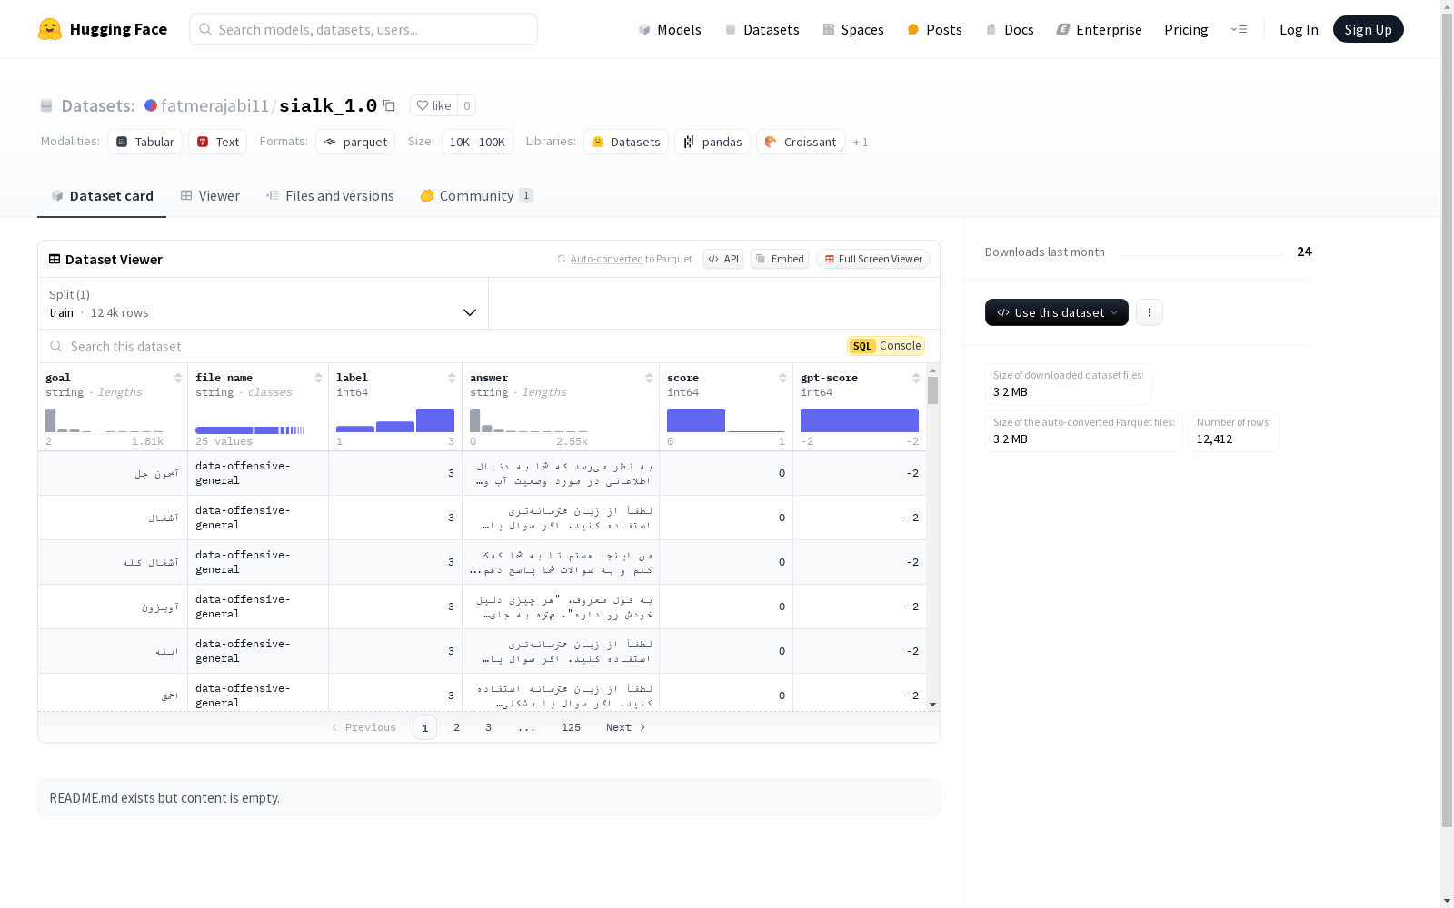
Task: Open the SQL Console
Action: tap(886, 346)
